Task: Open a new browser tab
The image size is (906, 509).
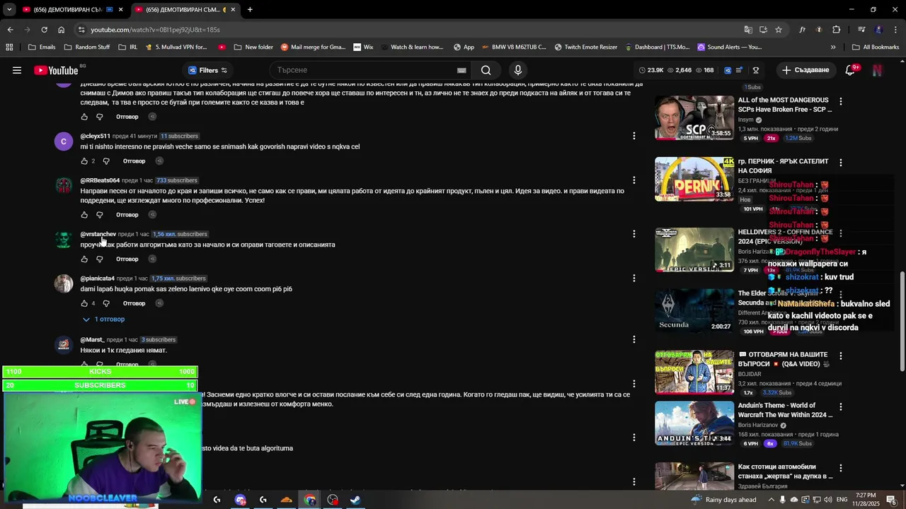Action: [x=250, y=10]
